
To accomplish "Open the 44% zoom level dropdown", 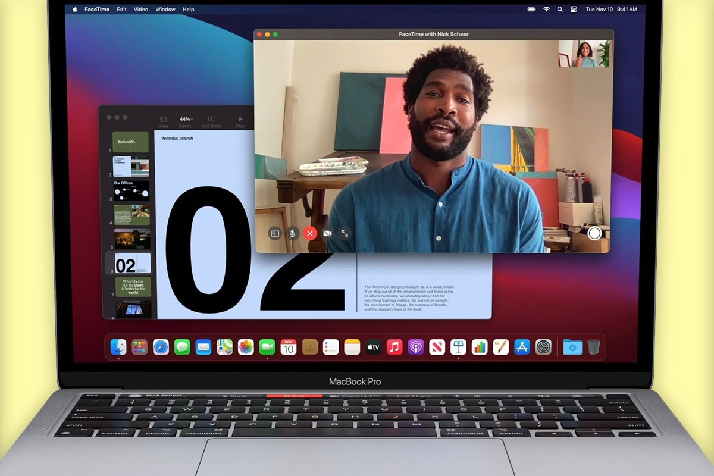I will tap(185, 118).
